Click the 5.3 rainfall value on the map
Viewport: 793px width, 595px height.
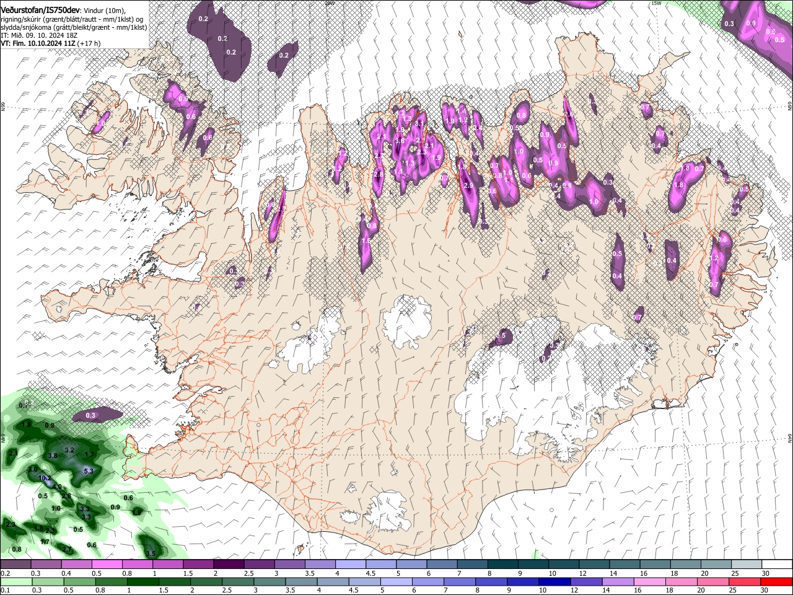pyautogui.click(x=88, y=471)
